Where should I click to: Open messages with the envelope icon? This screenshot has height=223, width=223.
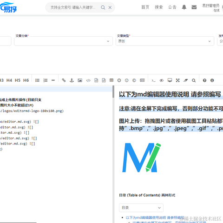(x=194, y=7)
